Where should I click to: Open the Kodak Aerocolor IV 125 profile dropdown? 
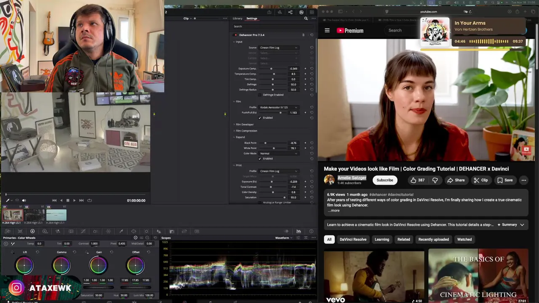279,107
